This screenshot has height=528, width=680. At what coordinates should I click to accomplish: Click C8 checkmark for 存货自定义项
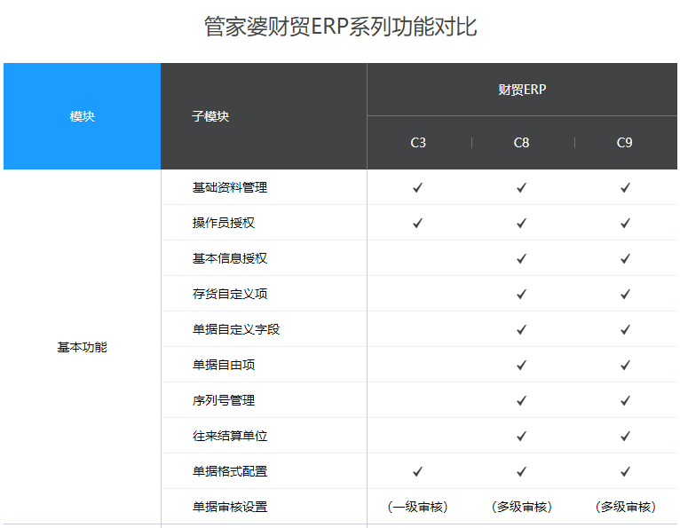pyautogui.click(x=521, y=294)
